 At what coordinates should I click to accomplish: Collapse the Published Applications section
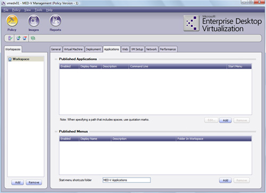pos(56,59)
